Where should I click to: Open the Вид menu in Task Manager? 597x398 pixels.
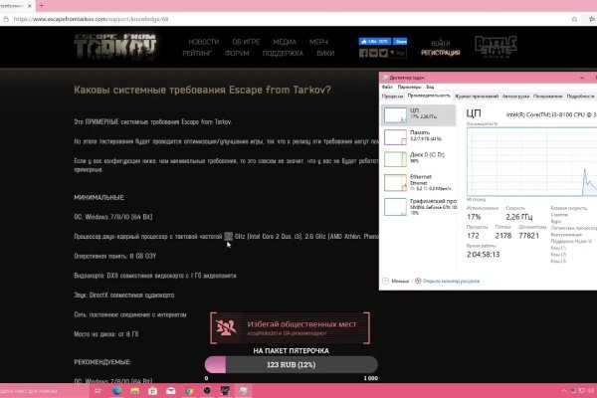(x=430, y=87)
